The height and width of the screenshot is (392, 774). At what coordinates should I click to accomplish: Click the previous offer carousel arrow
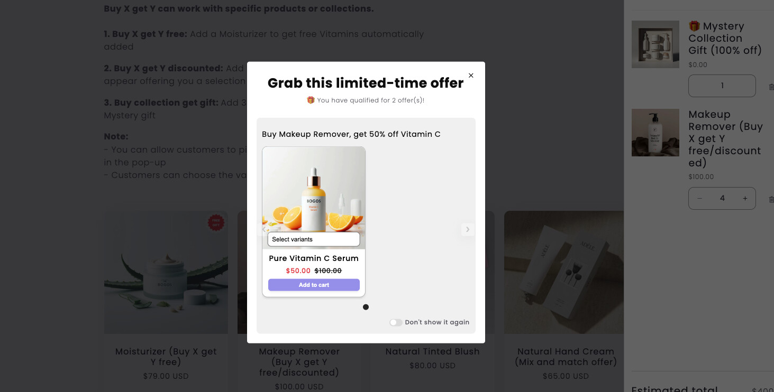click(265, 229)
